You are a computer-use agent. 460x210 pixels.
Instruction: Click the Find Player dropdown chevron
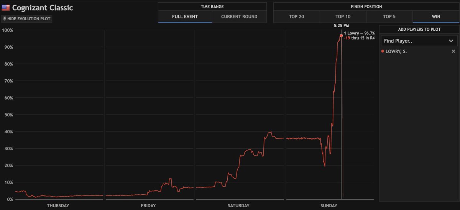451,41
